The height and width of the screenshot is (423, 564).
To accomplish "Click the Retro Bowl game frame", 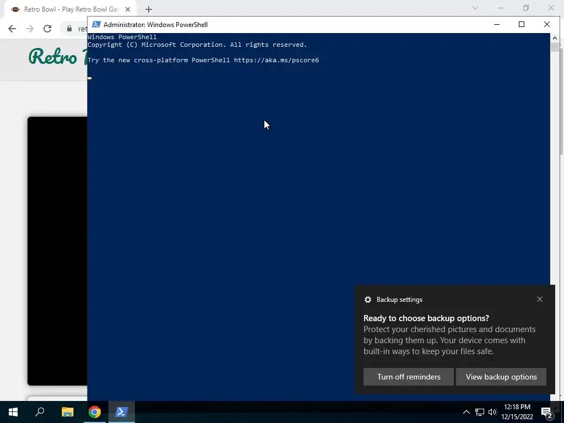I will tap(57, 251).
